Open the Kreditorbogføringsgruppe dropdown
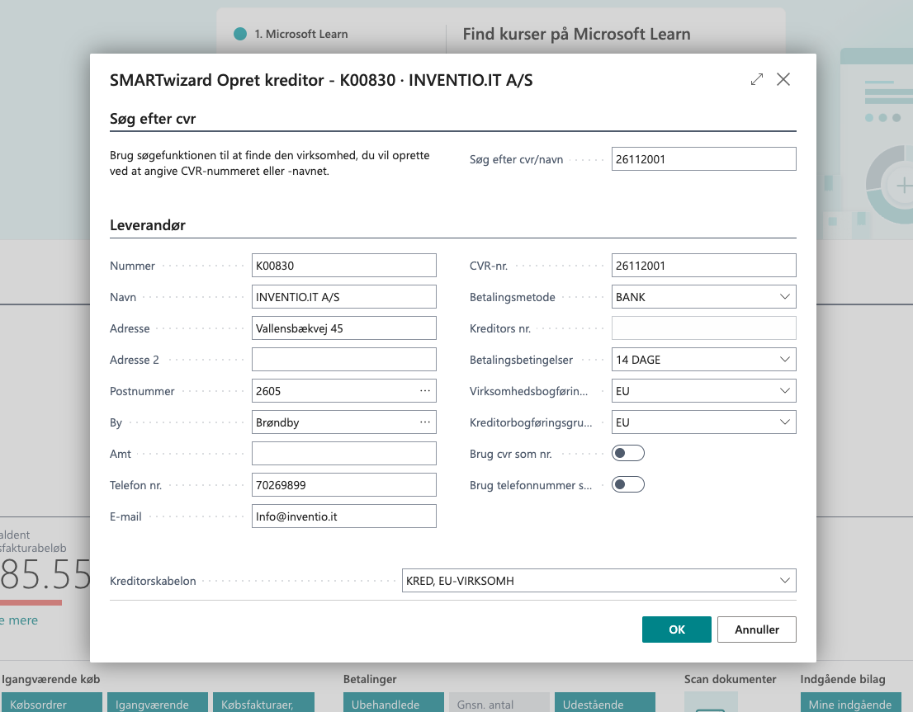The image size is (913, 712). tap(783, 422)
